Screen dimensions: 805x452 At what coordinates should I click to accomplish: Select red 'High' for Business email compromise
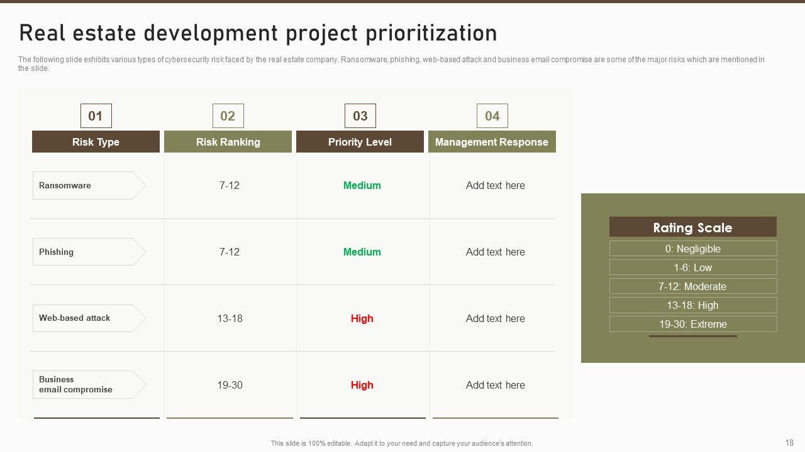[362, 385]
